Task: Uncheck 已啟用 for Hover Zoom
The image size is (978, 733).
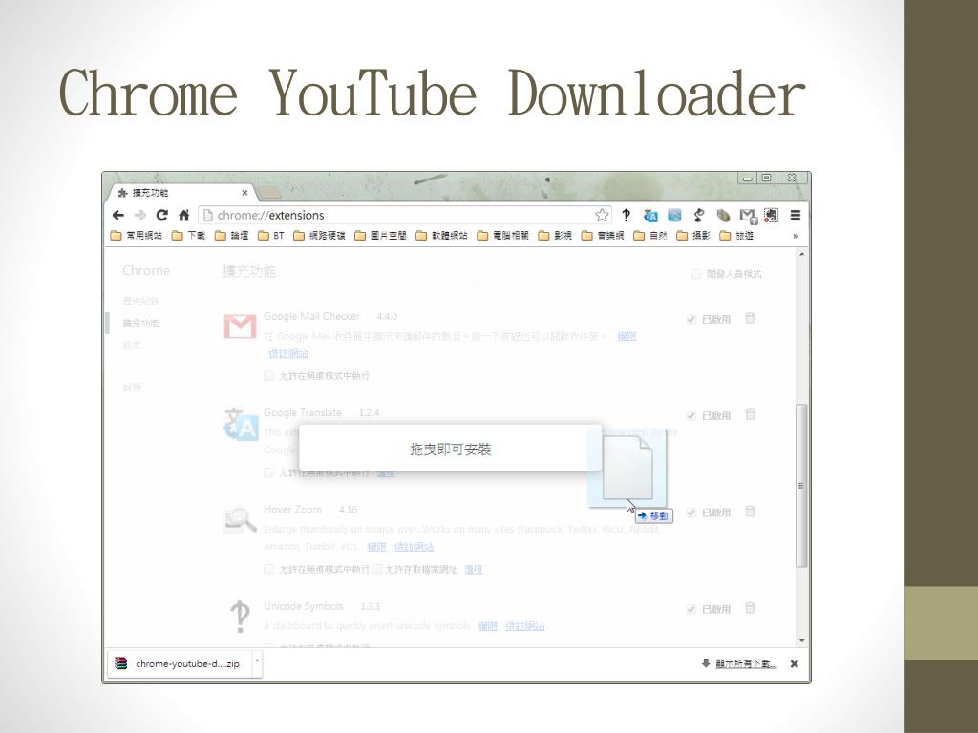Action: point(691,513)
